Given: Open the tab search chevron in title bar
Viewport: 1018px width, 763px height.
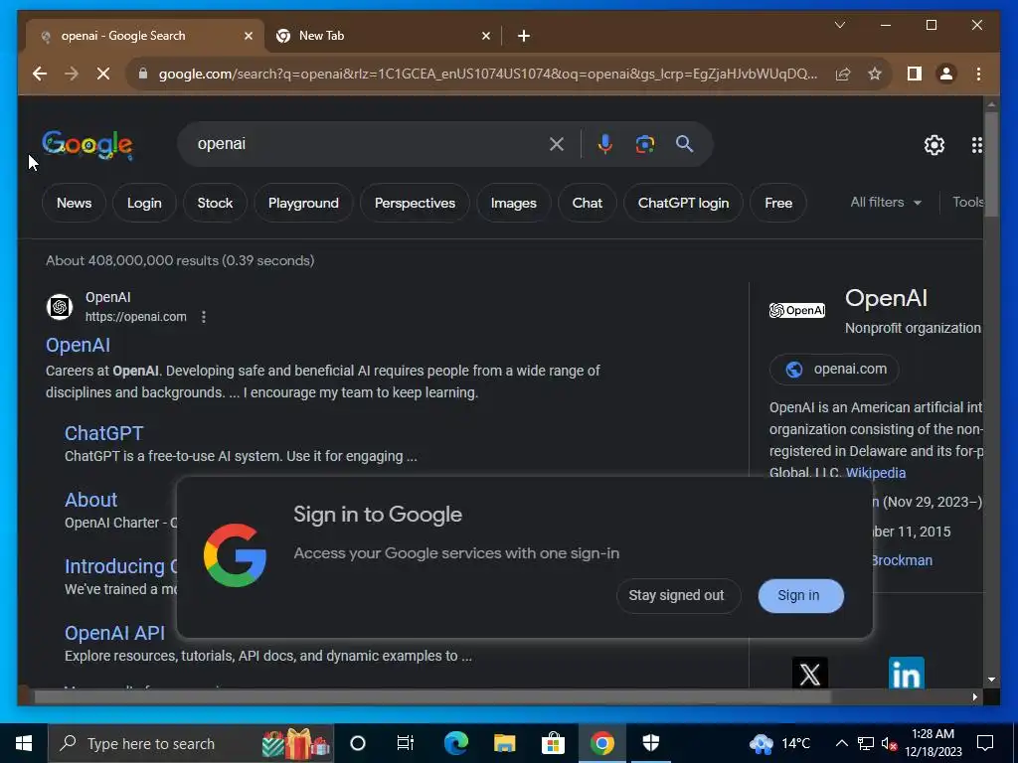Looking at the screenshot, I should tap(839, 25).
